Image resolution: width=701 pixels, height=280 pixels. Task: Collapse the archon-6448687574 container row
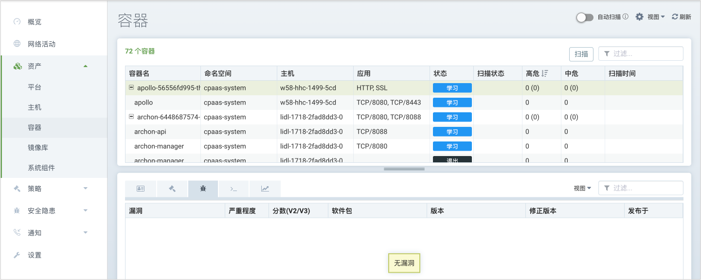pyautogui.click(x=131, y=117)
